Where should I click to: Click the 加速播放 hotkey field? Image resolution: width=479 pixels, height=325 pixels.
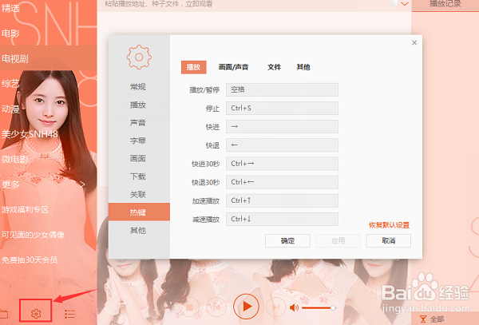point(282,200)
